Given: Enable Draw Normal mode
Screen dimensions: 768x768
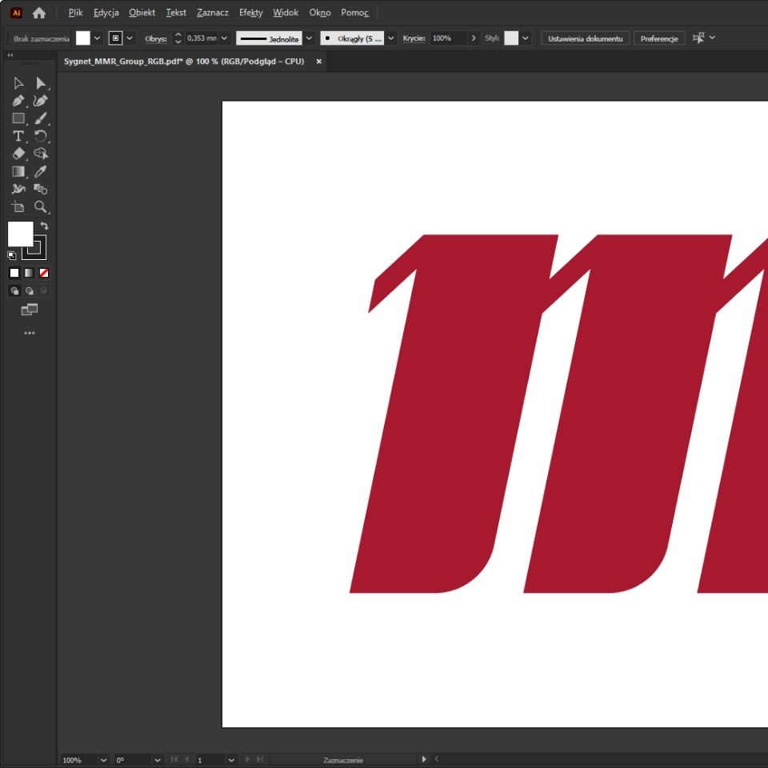Looking at the screenshot, I should 14,291.
